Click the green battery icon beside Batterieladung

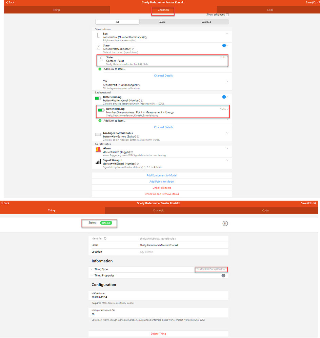98,99
